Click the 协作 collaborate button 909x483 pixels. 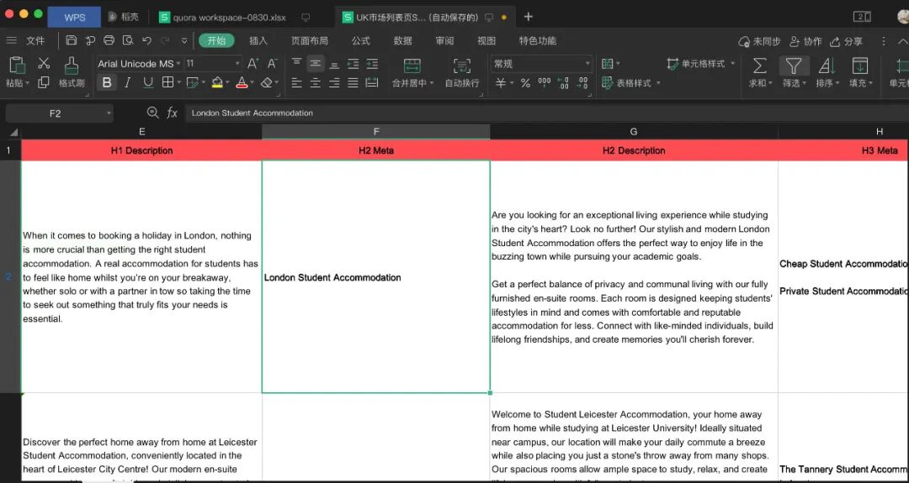805,41
